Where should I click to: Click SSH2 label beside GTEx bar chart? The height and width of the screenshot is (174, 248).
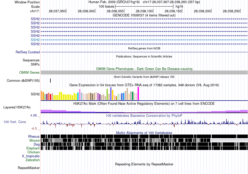click(x=35, y=94)
